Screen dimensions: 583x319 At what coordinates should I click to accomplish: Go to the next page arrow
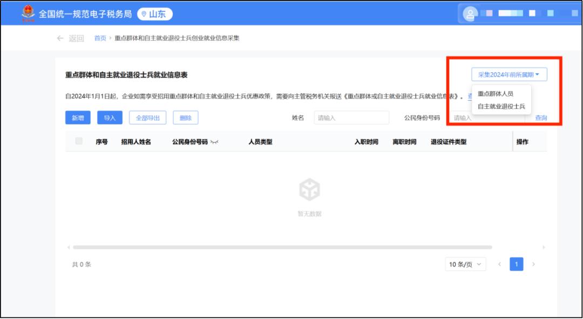click(533, 264)
